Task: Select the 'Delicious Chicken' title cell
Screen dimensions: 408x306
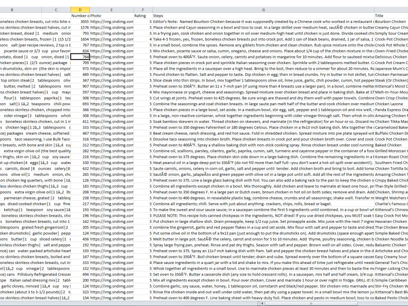Action: tap(391, 57)
